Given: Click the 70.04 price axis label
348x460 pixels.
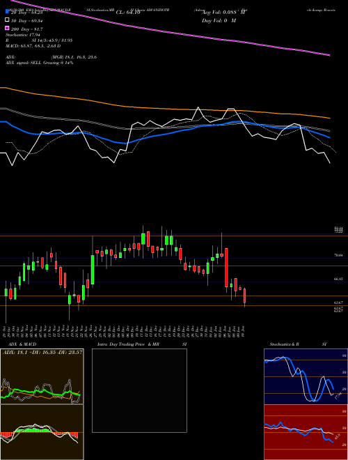Looking at the screenshot, I should (339, 256).
